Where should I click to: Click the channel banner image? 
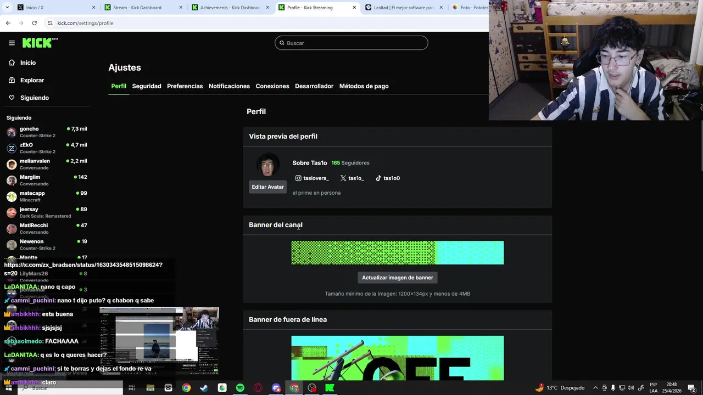coord(398,253)
